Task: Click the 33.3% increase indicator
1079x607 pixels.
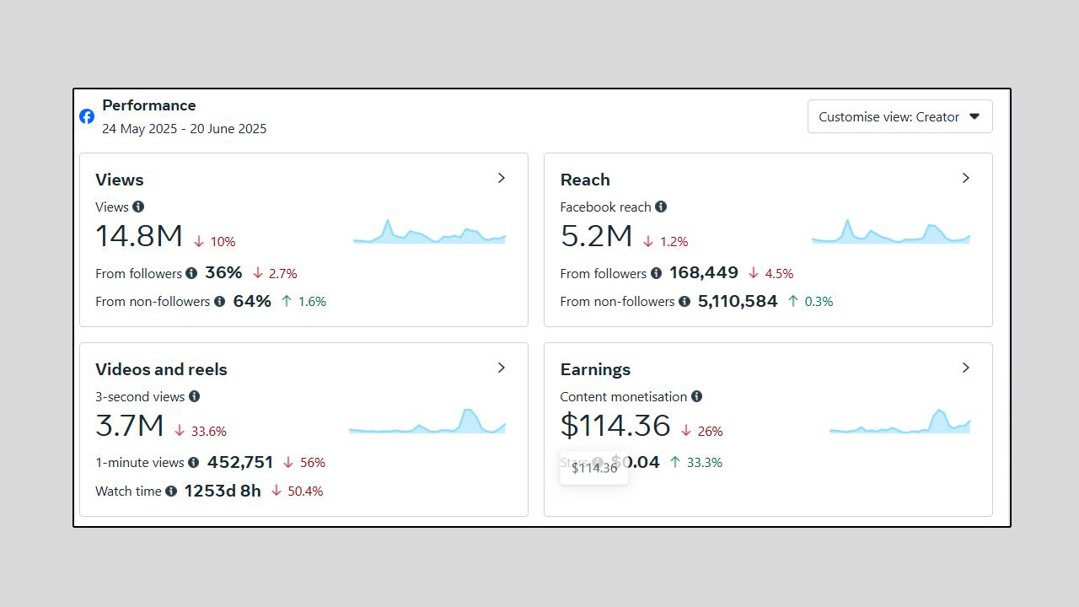Action: coord(696,462)
